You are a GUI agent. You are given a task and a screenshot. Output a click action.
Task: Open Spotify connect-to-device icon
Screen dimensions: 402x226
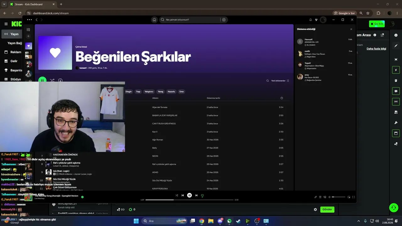coord(325,197)
